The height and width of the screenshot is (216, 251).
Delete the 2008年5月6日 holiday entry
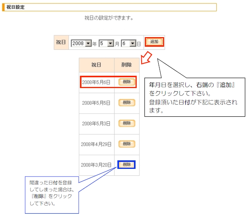click(126, 82)
